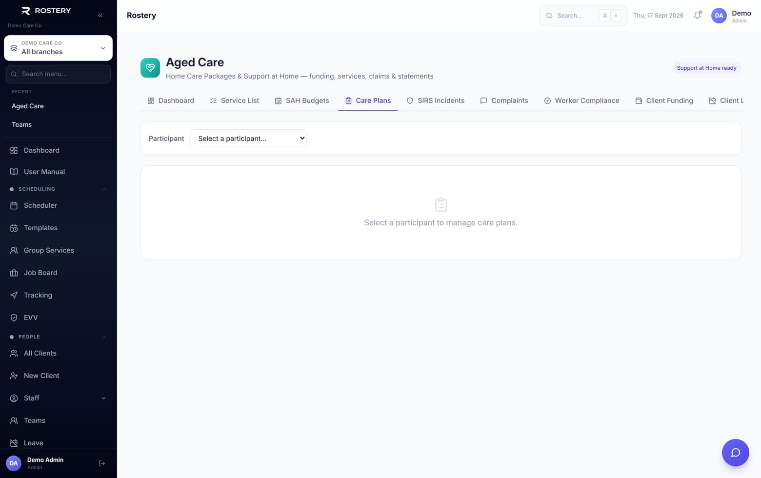Click the User Manual book icon
This screenshot has width=761, height=478.
[14, 172]
